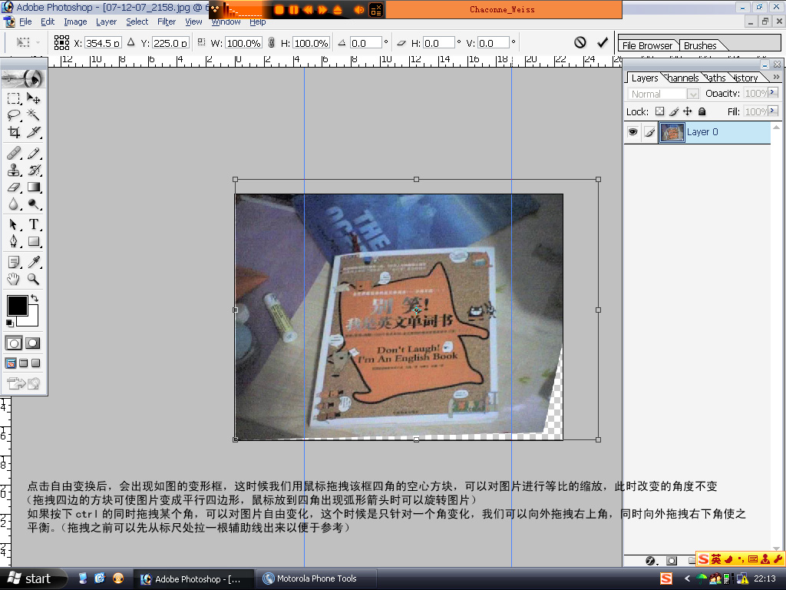Select the Hand tool
This screenshot has width=786, height=590.
(14, 279)
